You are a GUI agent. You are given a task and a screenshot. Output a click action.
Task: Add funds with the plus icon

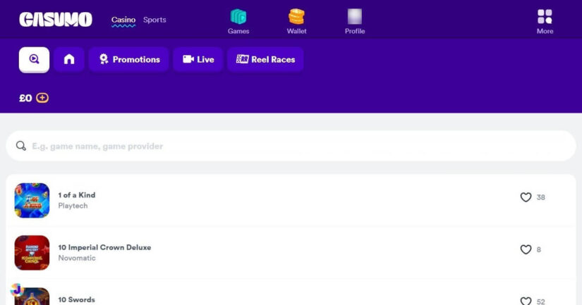pos(42,98)
